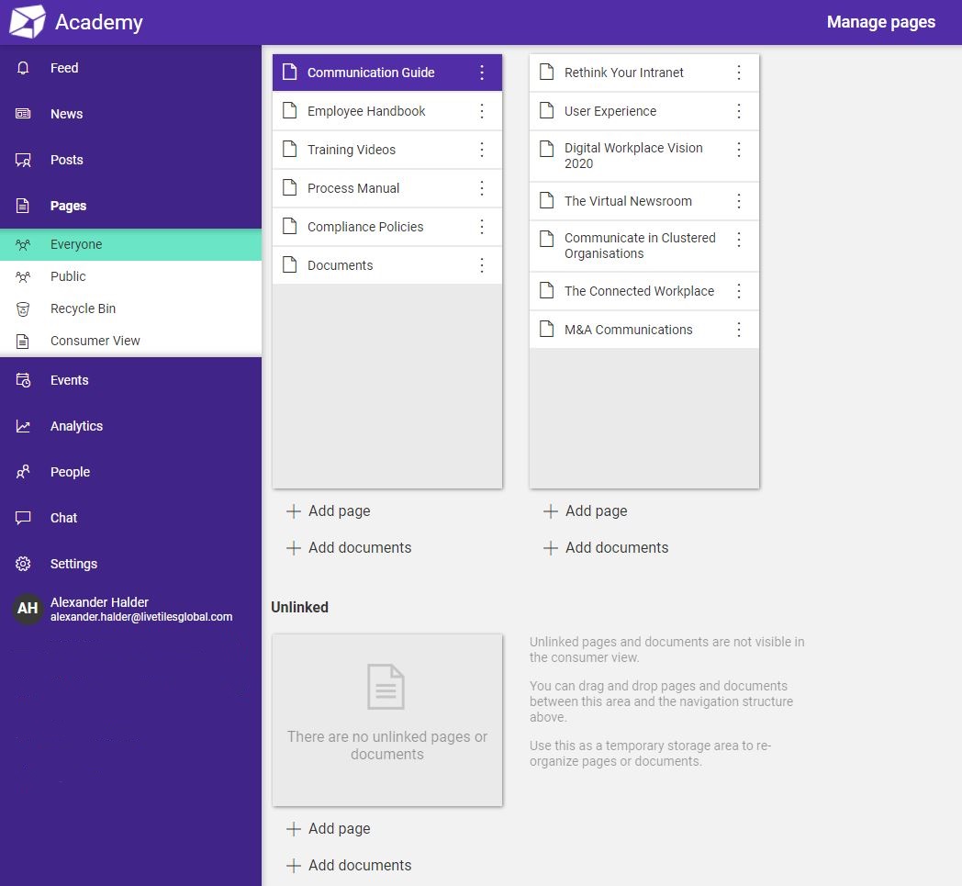Screen dimensions: 962x886
Task: Open three-dot menu for Rethink Your Intranet
Action: pyautogui.click(x=739, y=73)
